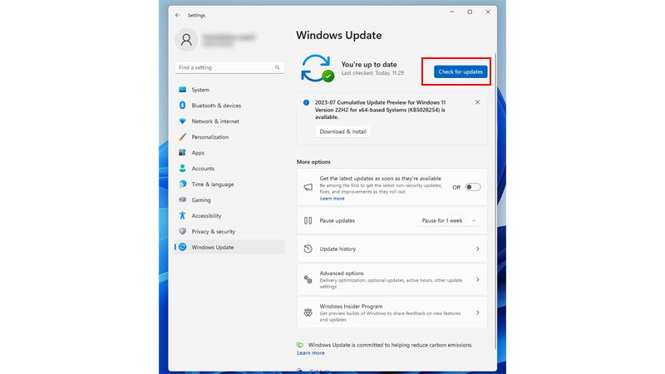Select the Windows Update sidebar icon
The width and height of the screenshot is (665, 374).
(182, 247)
